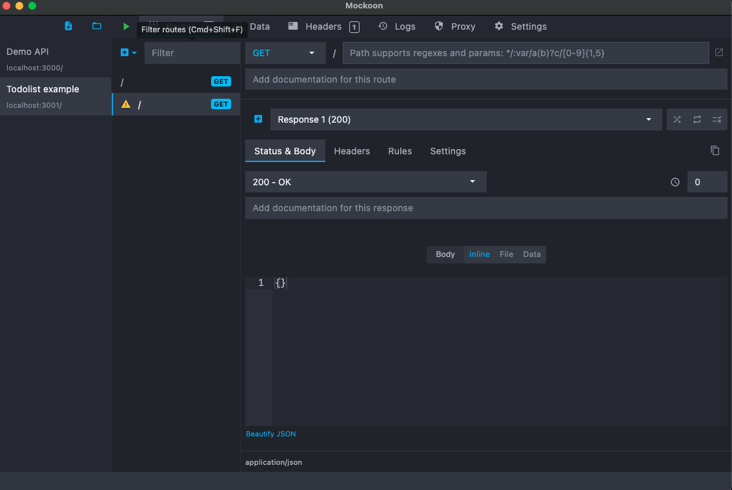This screenshot has height=490, width=732.
Task: Click the response latency clock icon
Action: pos(675,182)
